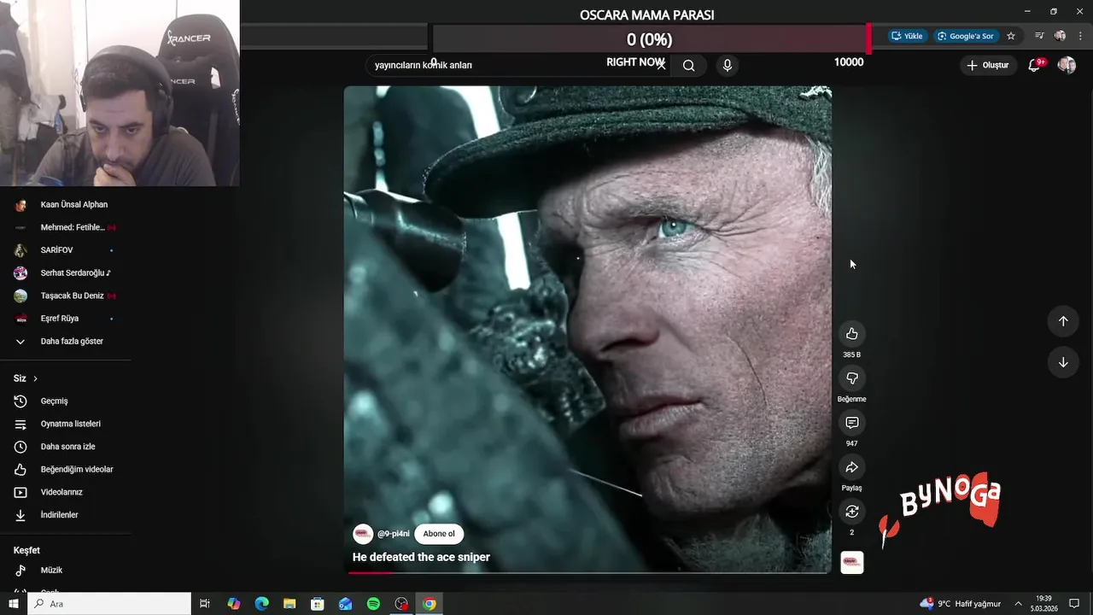Image resolution: width=1093 pixels, height=615 pixels.
Task: Open the channel avatar beside @9-pi4ni
Action: pos(363,534)
